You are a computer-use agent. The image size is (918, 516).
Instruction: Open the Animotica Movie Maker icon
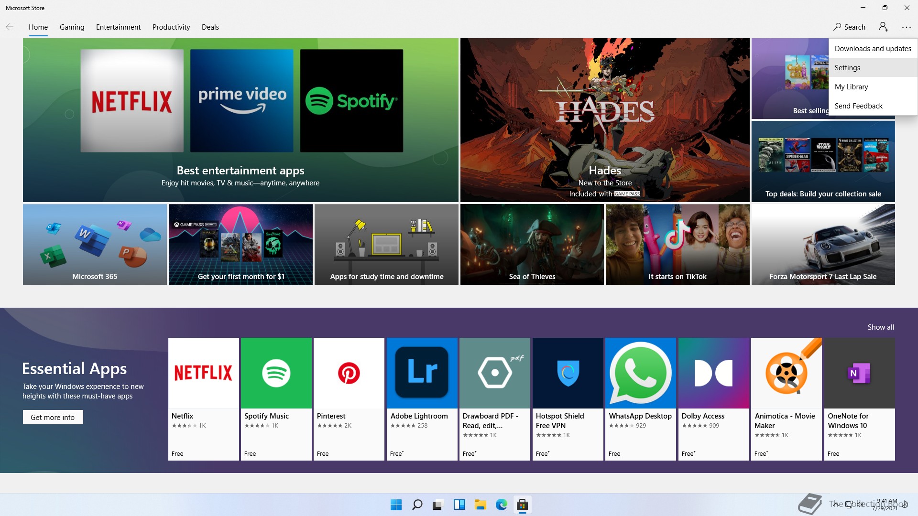[787, 373]
